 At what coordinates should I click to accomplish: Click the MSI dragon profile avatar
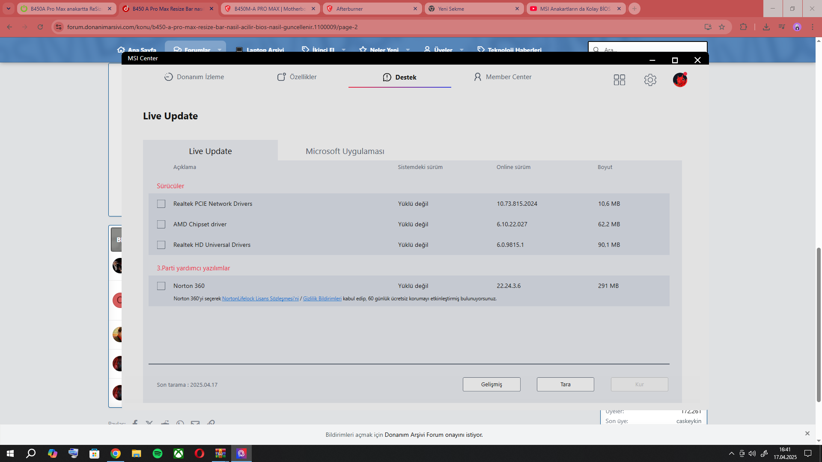pos(679,80)
